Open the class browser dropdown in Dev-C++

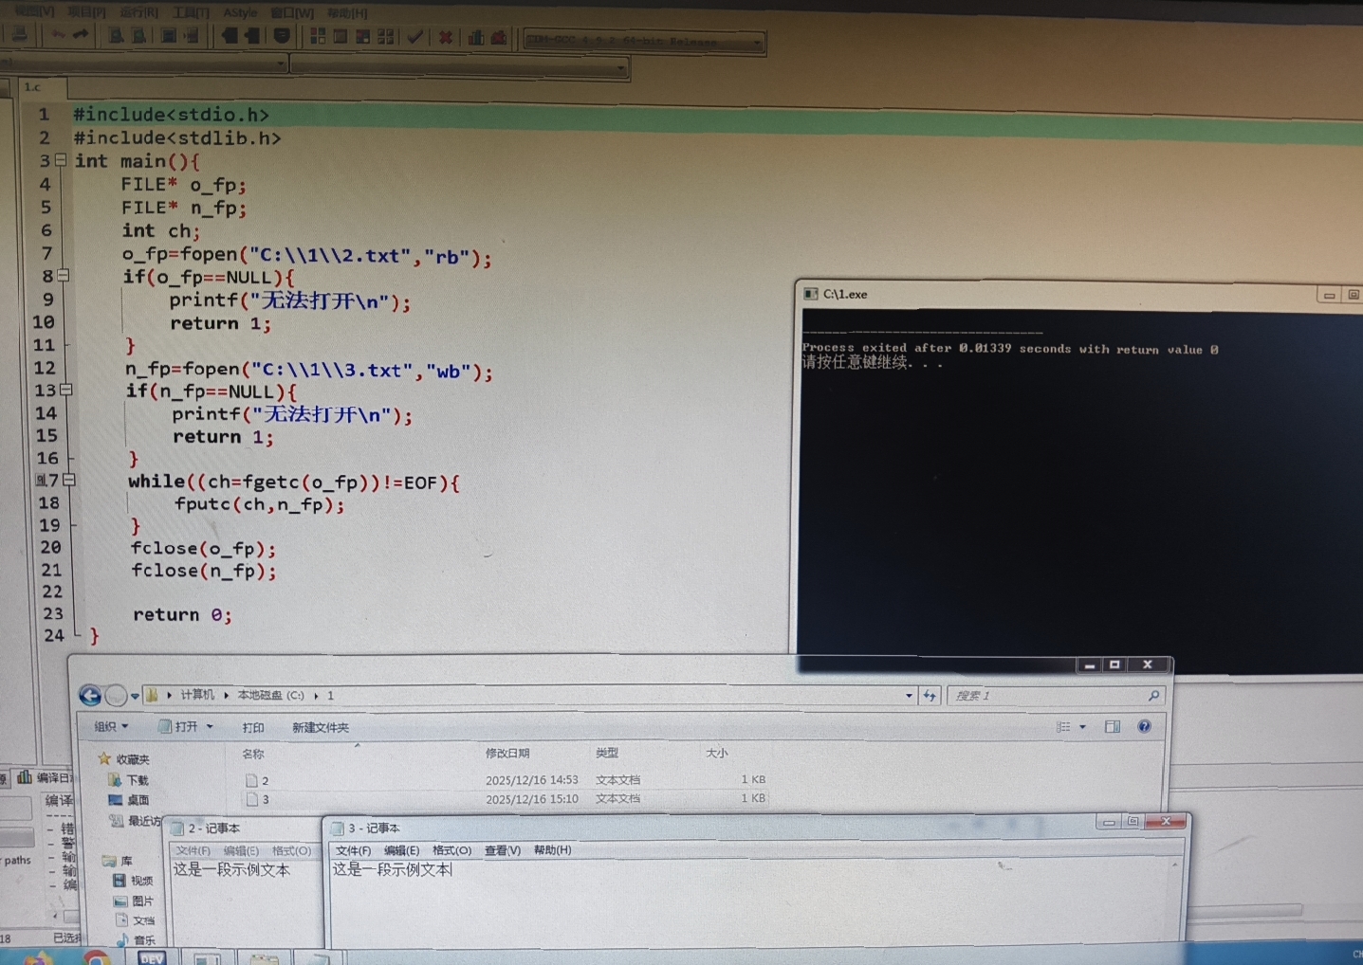click(x=281, y=64)
